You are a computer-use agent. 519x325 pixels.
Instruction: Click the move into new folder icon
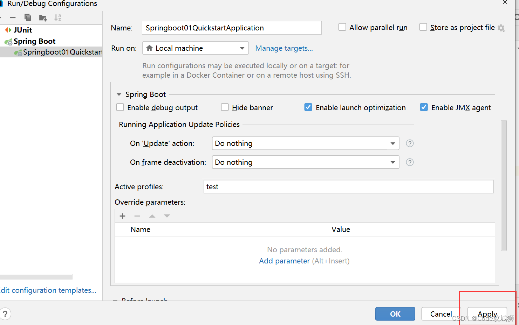pos(43,18)
